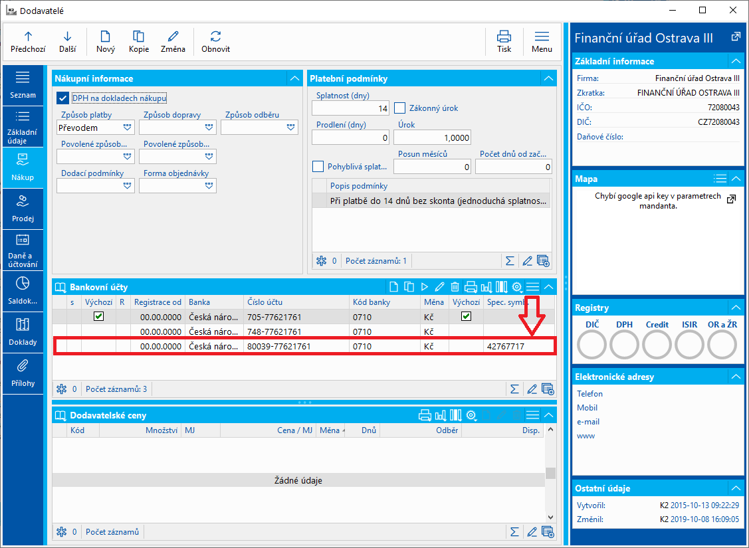Viewport: 749px width, 548px height.
Task: Click sum icon in Bankovní účty footer
Action: coord(514,389)
